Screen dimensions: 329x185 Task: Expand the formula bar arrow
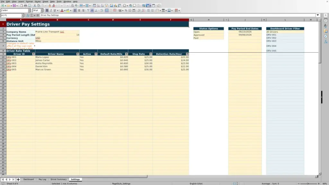(318, 15)
